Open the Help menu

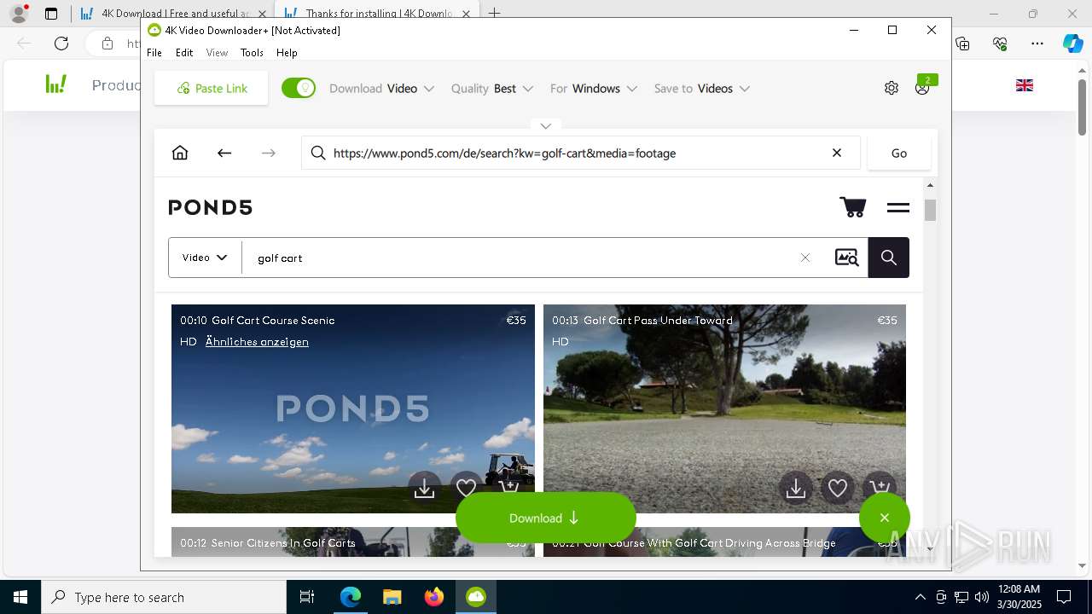click(287, 53)
